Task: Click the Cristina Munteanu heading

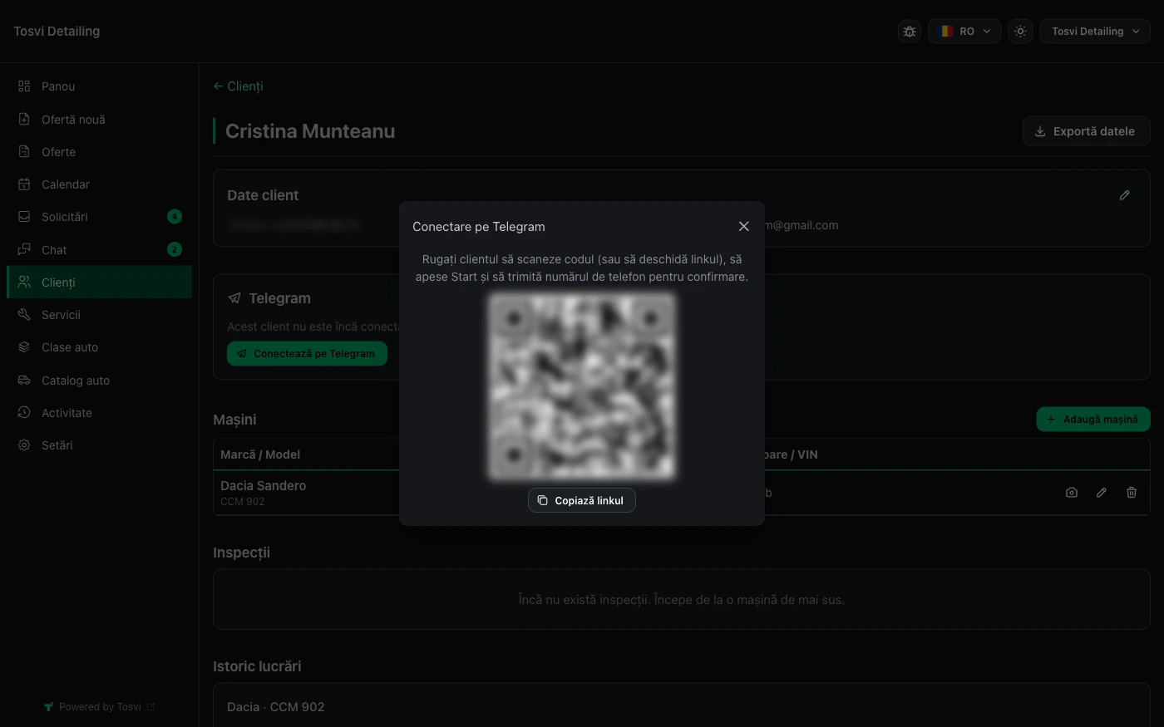Action: [310, 131]
